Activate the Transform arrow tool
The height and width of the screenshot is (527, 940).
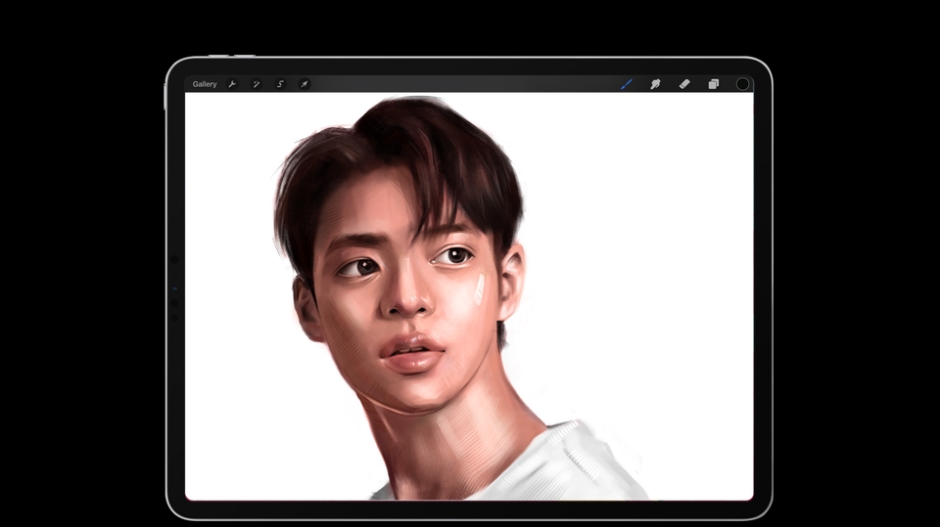pos(304,84)
